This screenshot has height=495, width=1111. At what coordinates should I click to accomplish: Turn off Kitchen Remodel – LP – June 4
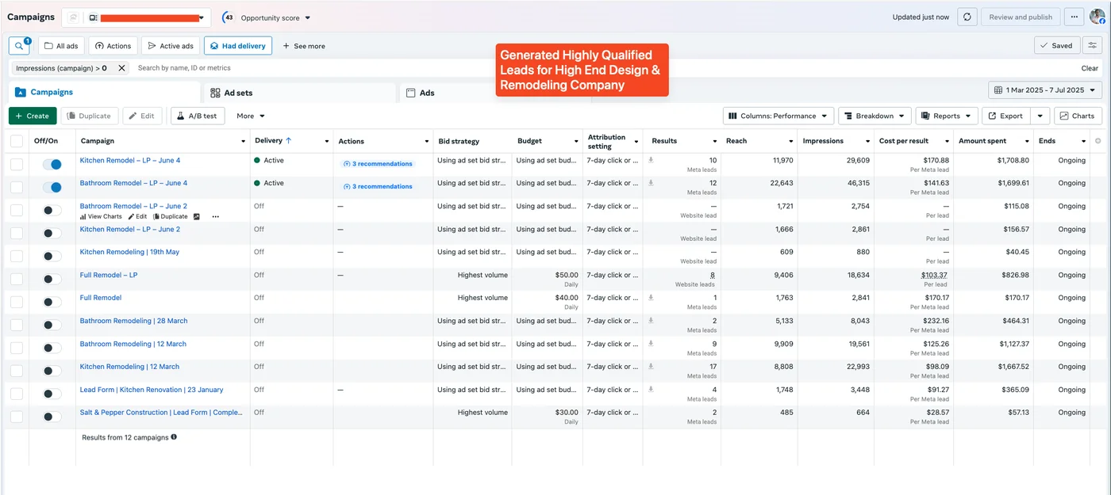coord(52,165)
